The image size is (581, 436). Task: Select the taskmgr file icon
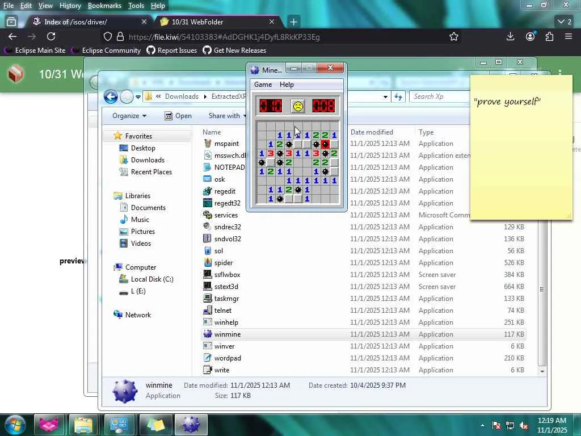pos(208,299)
